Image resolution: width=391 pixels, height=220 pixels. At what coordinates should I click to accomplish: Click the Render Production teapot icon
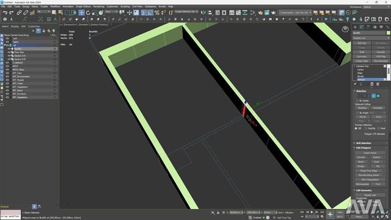click(273, 12)
